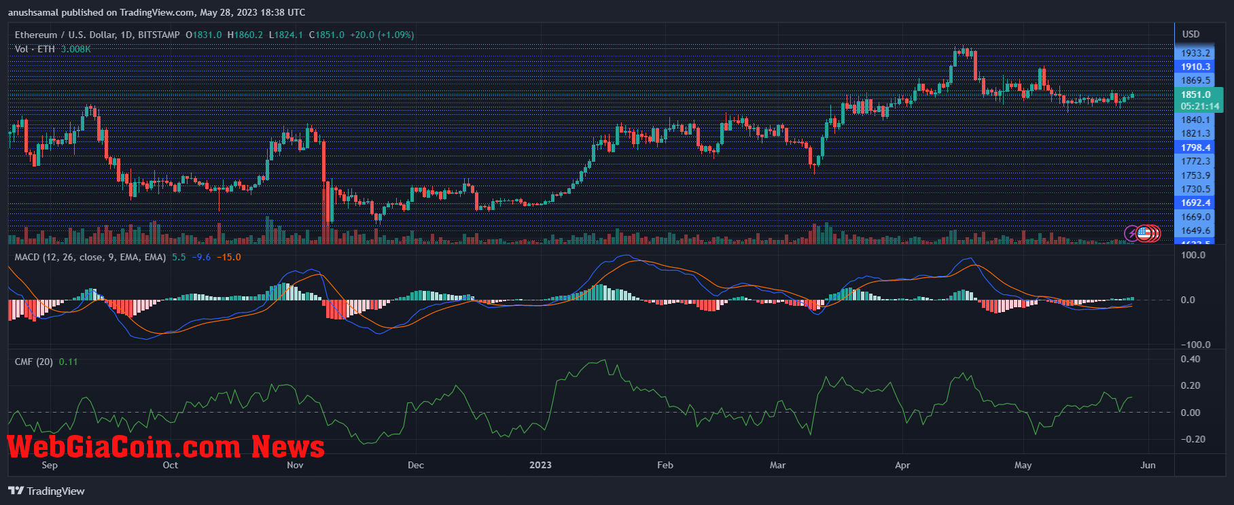Image resolution: width=1234 pixels, height=505 pixels.
Task: Click the Feb label on the time axis
Action: coord(665,465)
